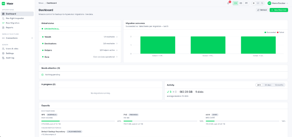Image resolution: width=292 pixels, height=137 pixels.
Task: Click the Refresh button
Action: [262, 10]
